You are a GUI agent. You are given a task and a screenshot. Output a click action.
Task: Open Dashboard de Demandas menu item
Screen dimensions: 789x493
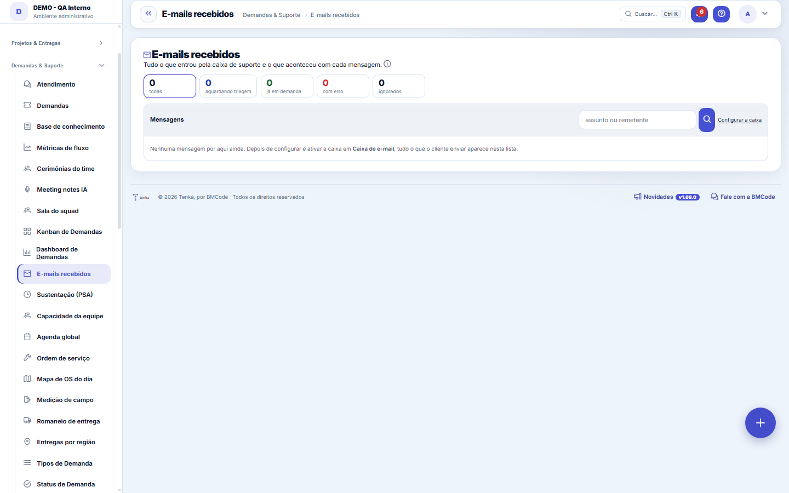point(64,253)
